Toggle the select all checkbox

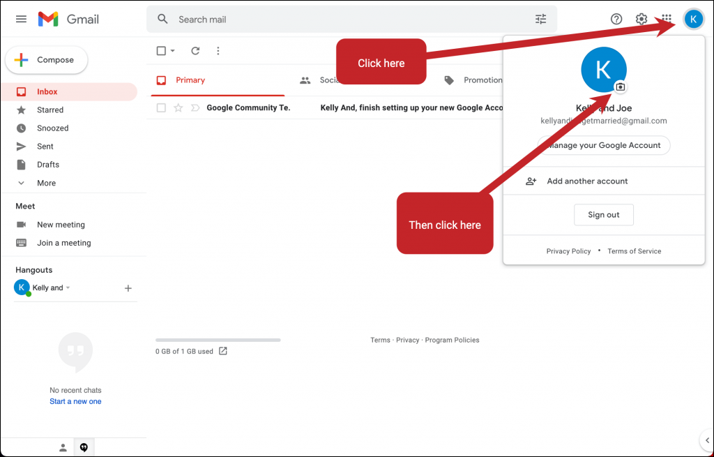(162, 51)
